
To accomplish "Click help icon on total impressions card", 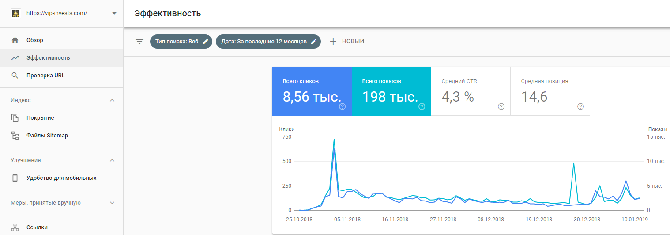I will (422, 106).
